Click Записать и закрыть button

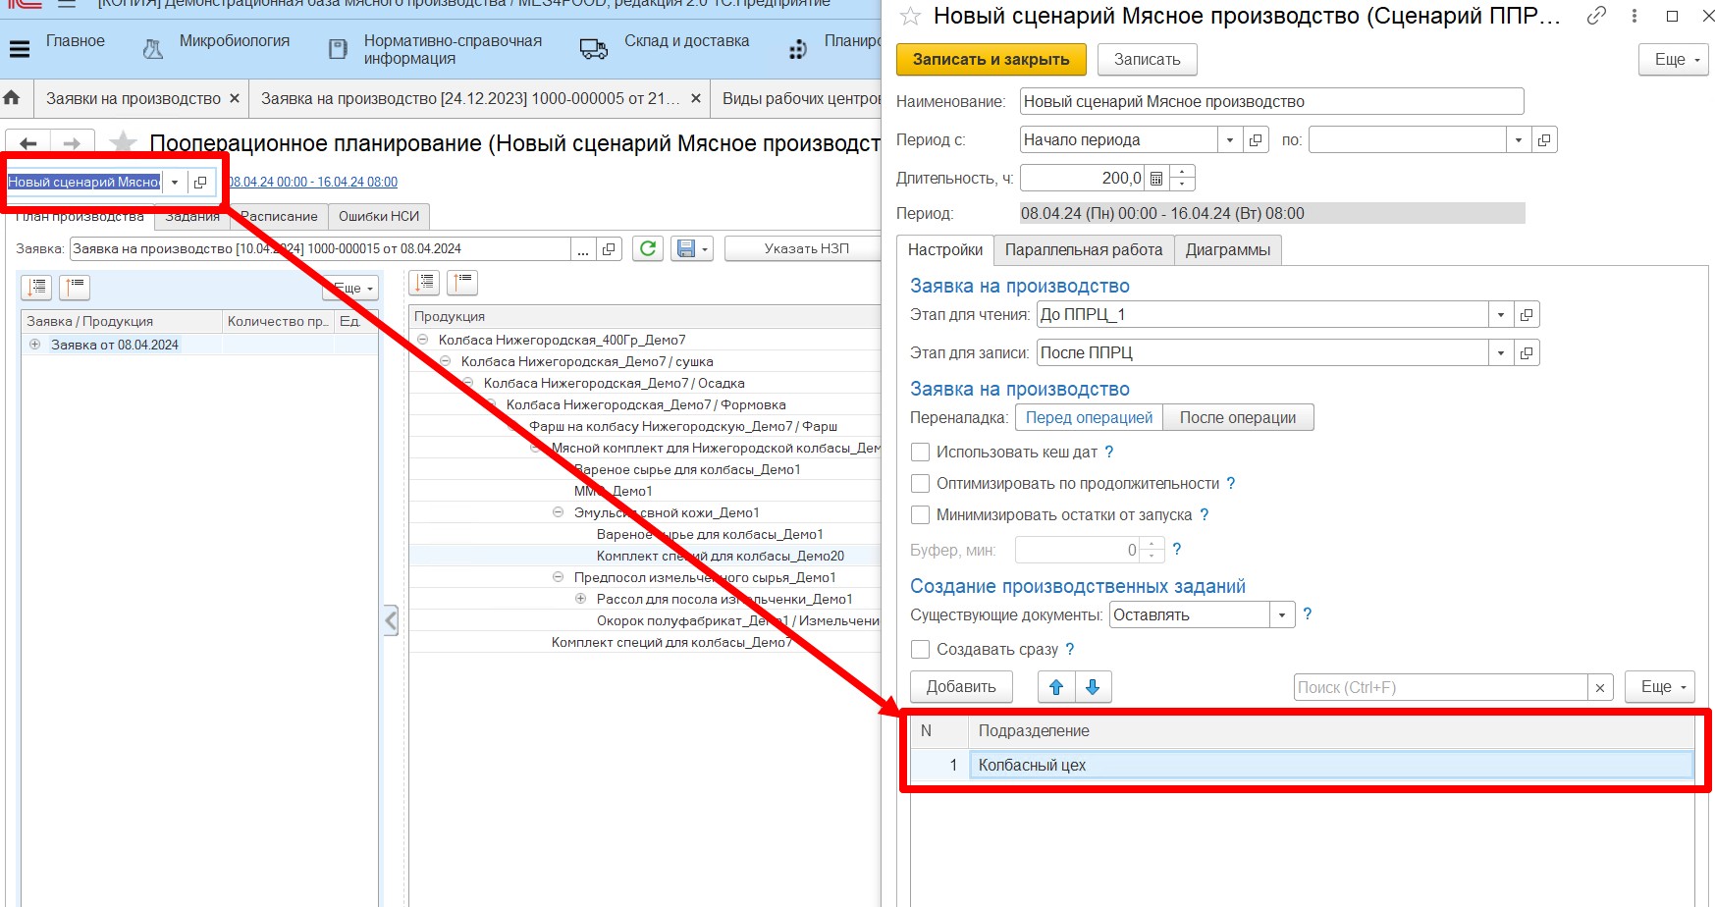tap(991, 60)
